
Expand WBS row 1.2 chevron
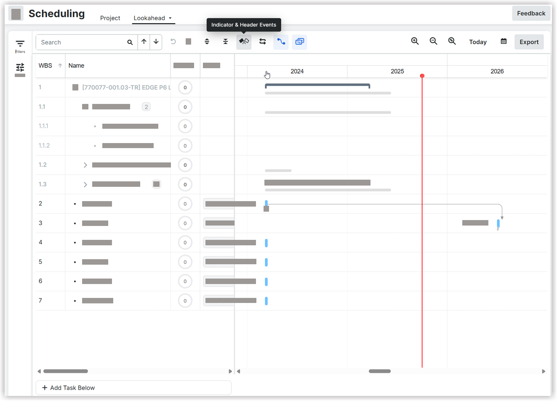pyautogui.click(x=85, y=165)
